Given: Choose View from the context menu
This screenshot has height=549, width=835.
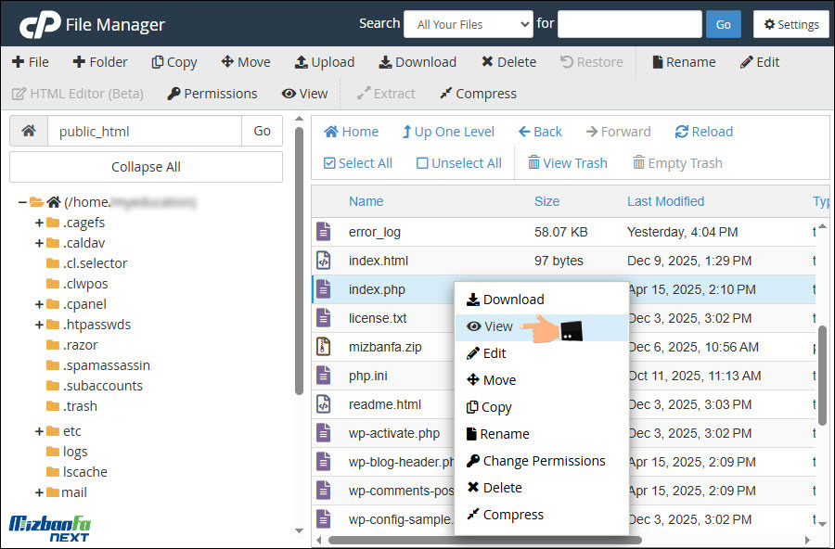Looking at the screenshot, I should point(498,326).
